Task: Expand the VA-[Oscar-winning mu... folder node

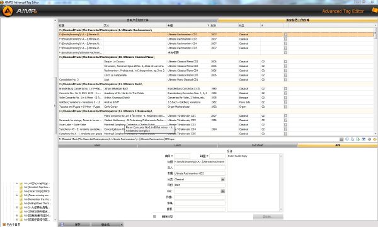Action: point(17,195)
